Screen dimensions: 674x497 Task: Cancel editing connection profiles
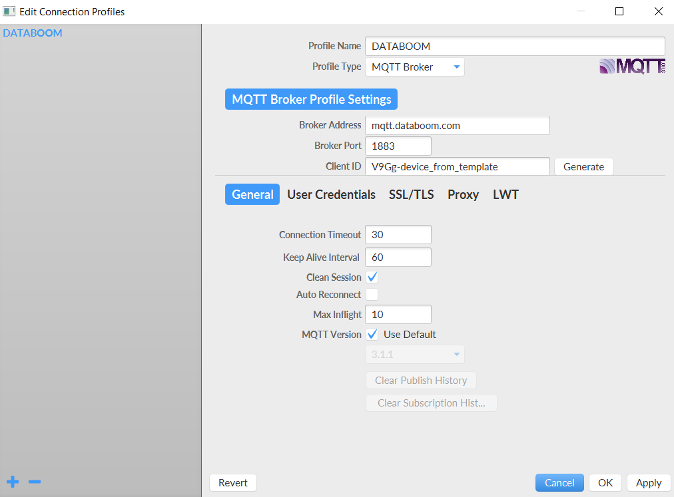click(559, 483)
